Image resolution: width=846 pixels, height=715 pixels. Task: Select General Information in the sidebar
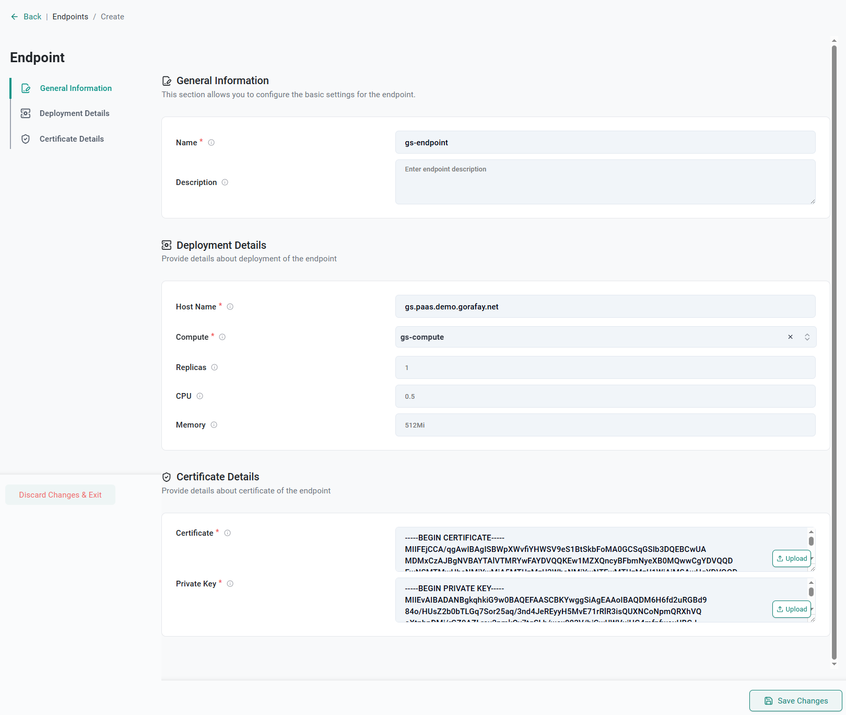[x=76, y=88]
